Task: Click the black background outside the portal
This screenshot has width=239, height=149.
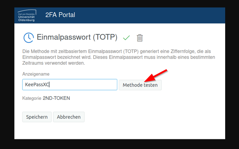Action: point(7,80)
